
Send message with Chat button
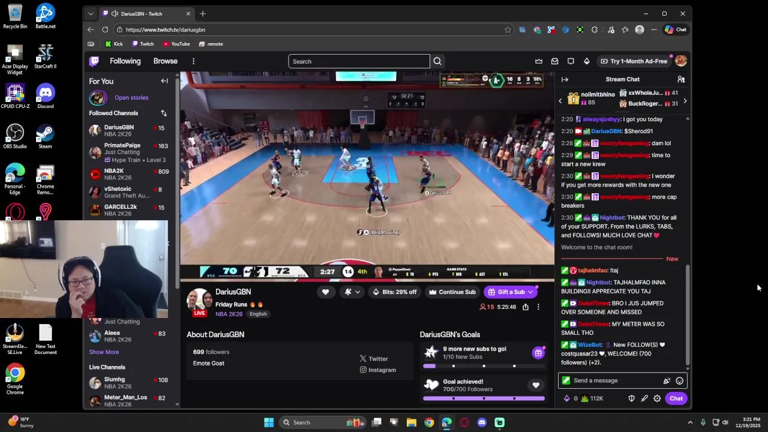click(676, 398)
